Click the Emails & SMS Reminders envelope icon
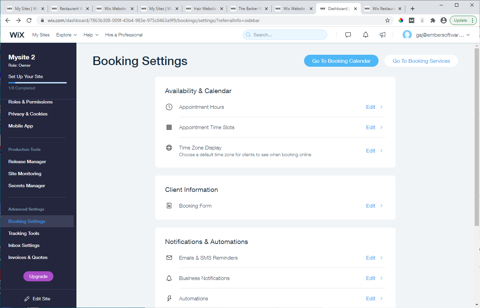The image size is (480, 308). click(x=169, y=258)
